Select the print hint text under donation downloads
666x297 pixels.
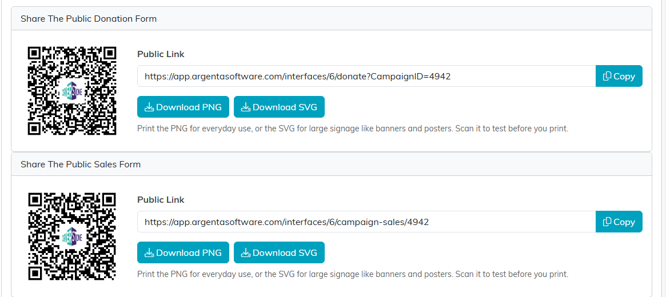point(353,129)
